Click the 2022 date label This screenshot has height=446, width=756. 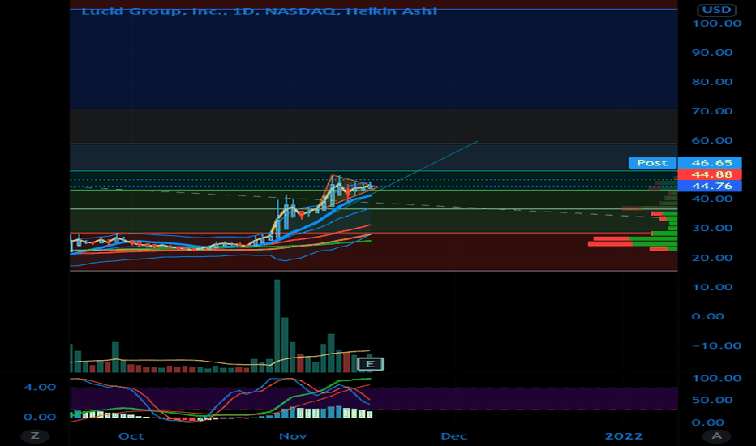624,436
